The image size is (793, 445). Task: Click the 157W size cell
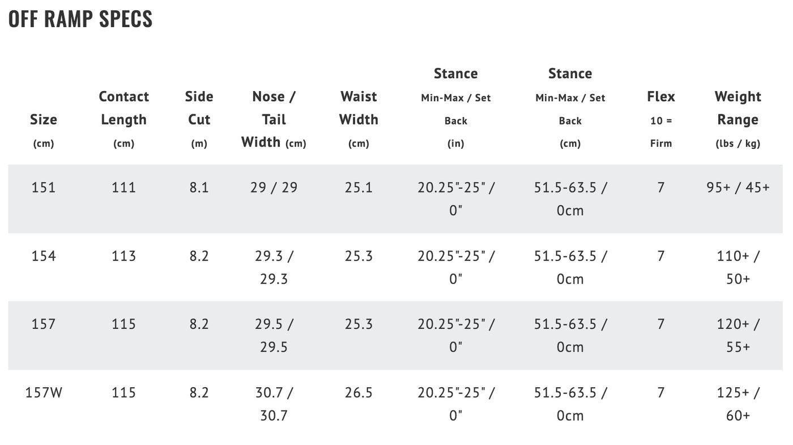pos(44,392)
